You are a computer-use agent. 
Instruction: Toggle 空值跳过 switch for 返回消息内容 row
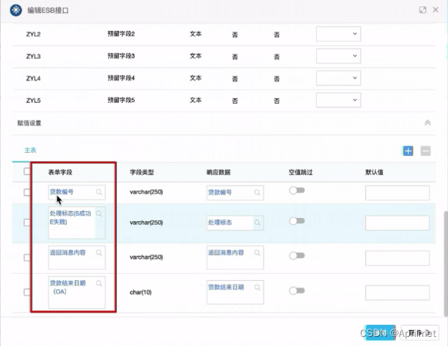[x=297, y=255]
